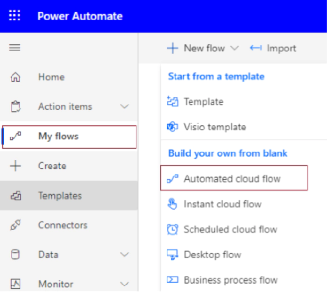Expand the Action items chevron
Screen dimensions: 327x305
pyautogui.click(x=124, y=107)
